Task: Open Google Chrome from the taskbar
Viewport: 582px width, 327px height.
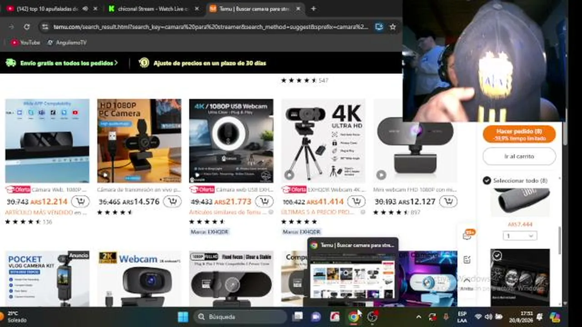Action: click(353, 317)
